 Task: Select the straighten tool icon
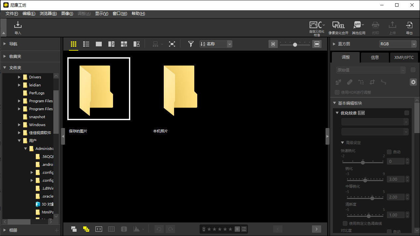pos(384,82)
